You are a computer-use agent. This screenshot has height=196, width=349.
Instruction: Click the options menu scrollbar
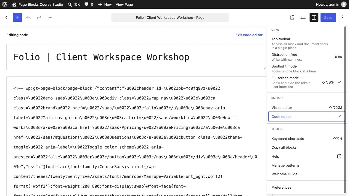tap(345, 109)
